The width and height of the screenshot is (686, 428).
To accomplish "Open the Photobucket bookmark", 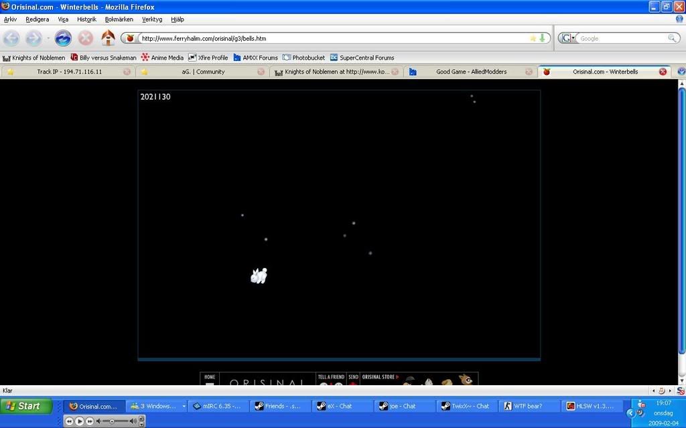I will (303, 58).
